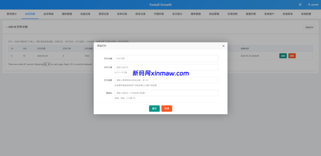
Task: Open the admin user menu
Action: click(313, 5)
